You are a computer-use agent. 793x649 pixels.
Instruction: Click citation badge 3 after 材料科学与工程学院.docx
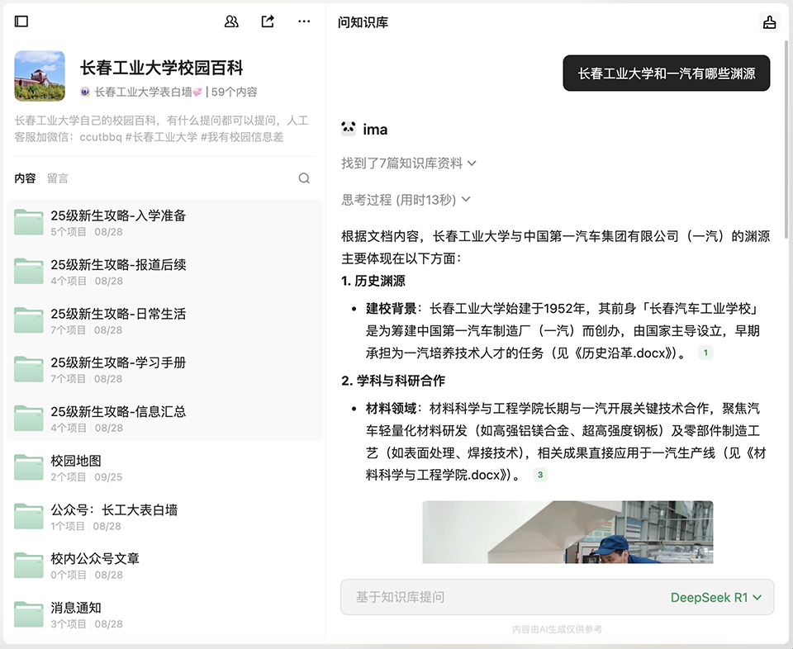pos(540,475)
